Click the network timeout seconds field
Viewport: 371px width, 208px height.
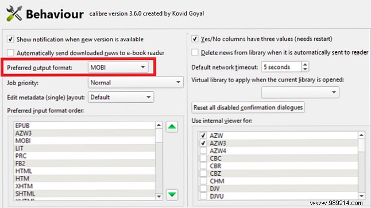[x=281, y=67]
